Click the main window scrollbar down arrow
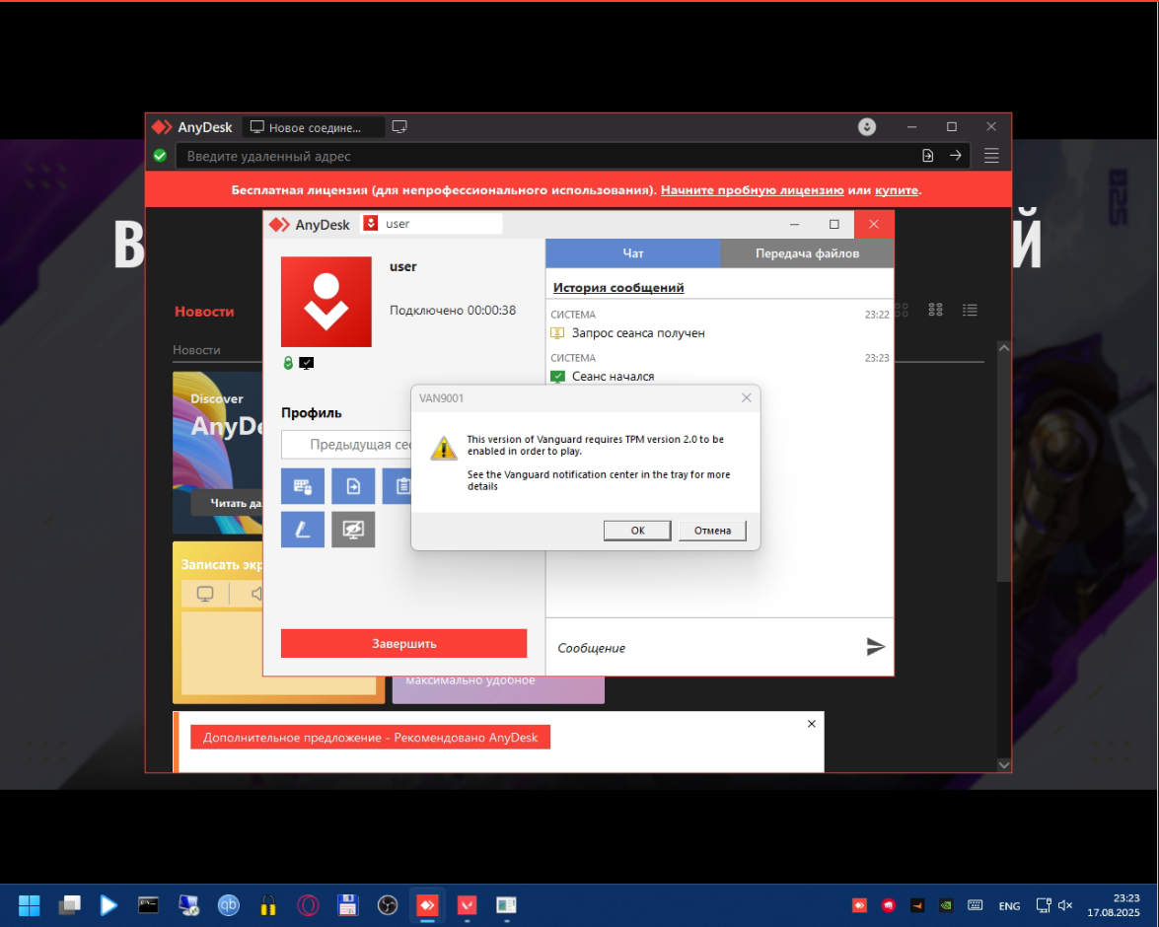The image size is (1159, 927). (1004, 765)
